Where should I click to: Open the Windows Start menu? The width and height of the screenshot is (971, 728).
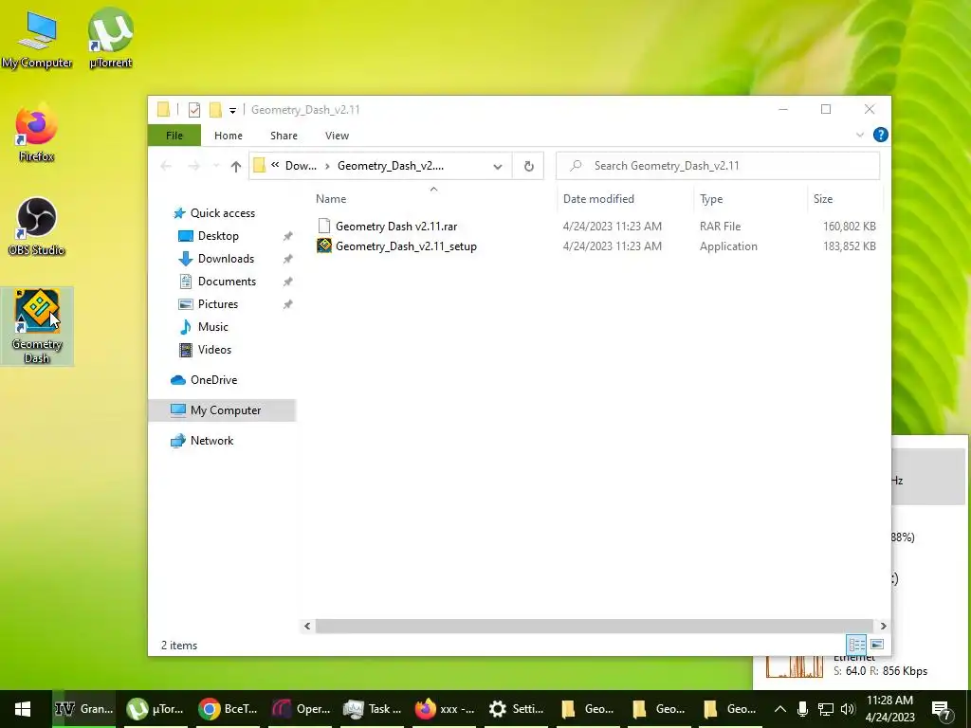pos(23,709)
